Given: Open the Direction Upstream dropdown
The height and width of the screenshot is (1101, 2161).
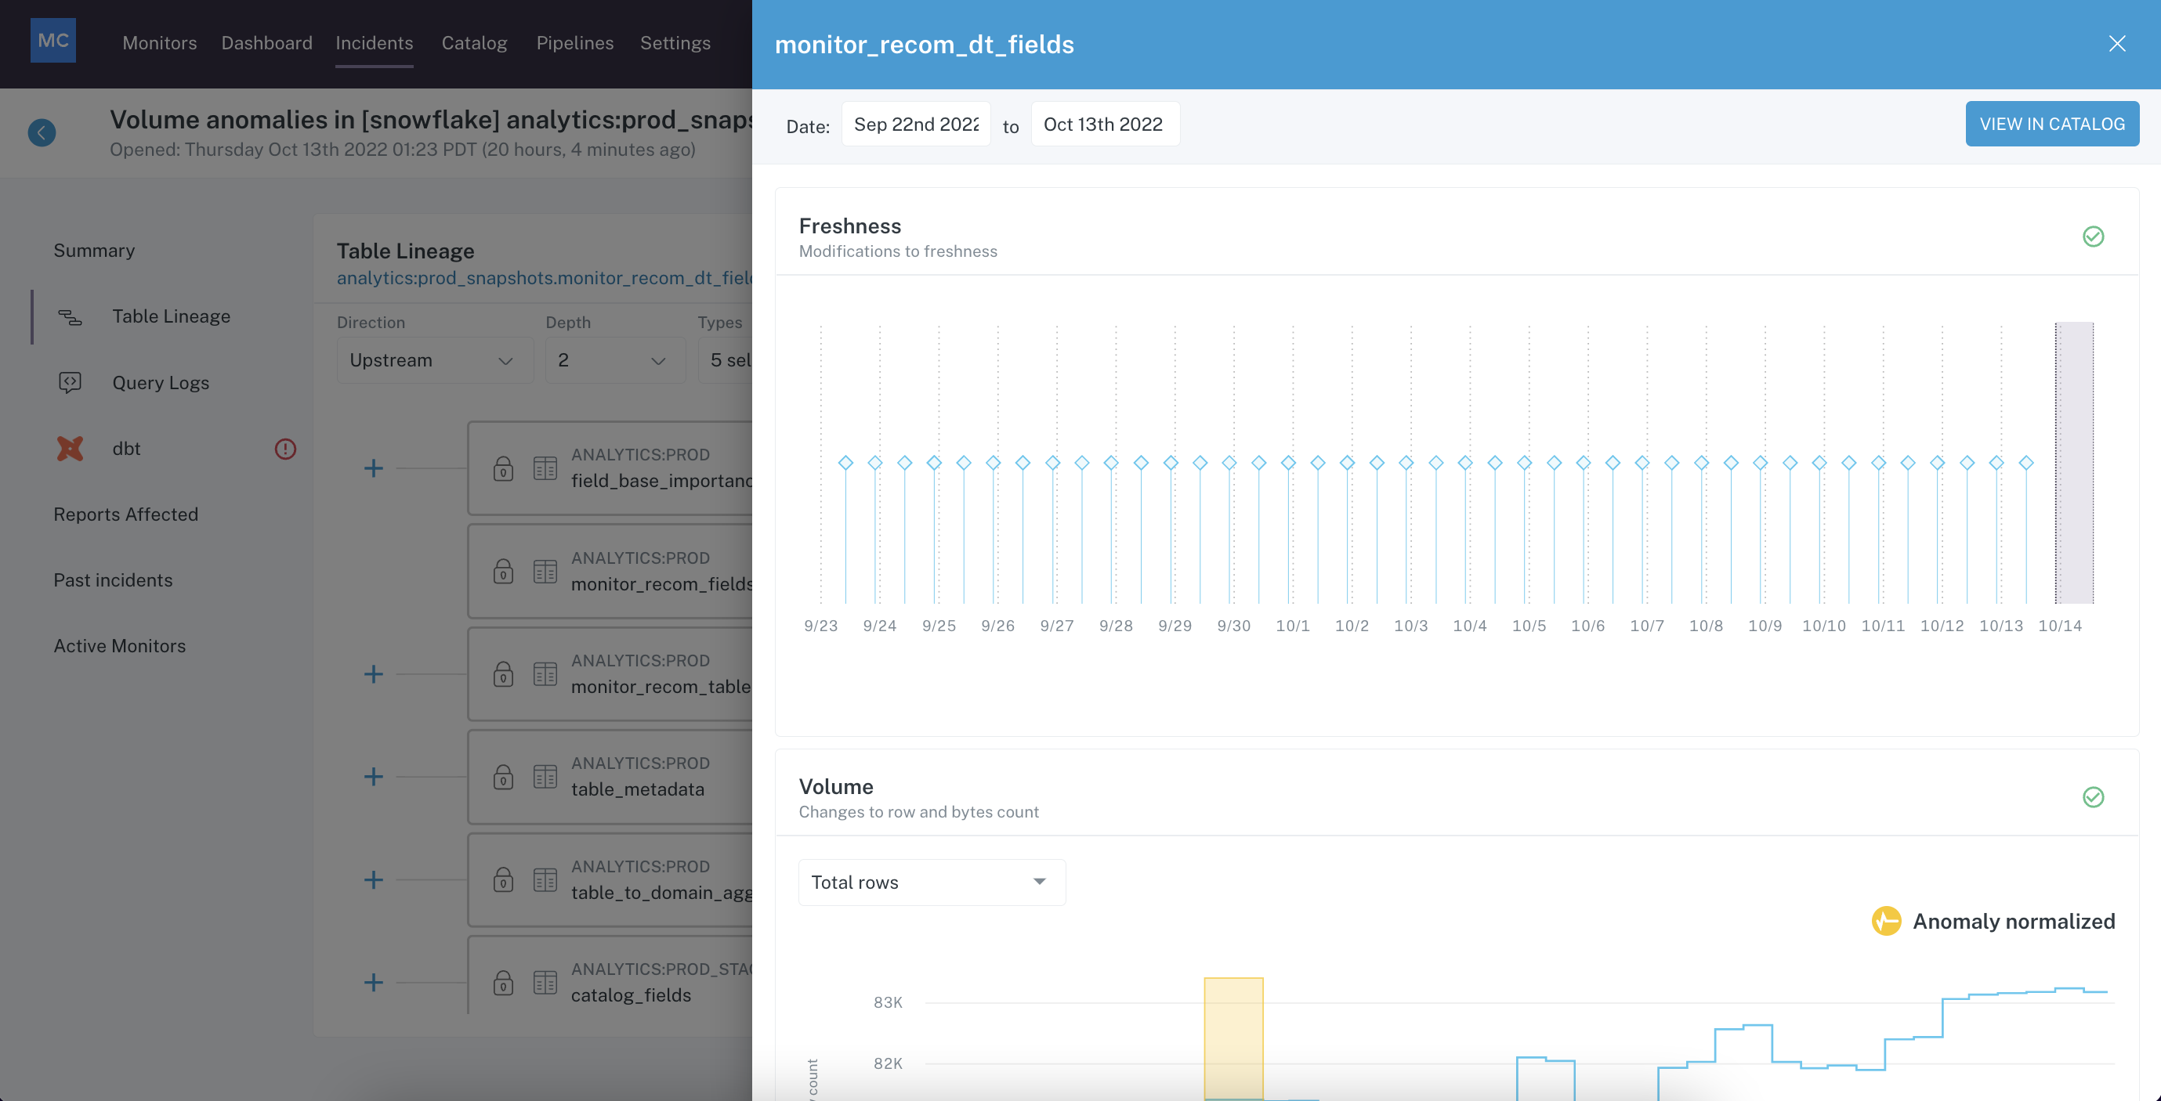Looking at the screenshot, I should pyautogui.click(x=435, y=360).
